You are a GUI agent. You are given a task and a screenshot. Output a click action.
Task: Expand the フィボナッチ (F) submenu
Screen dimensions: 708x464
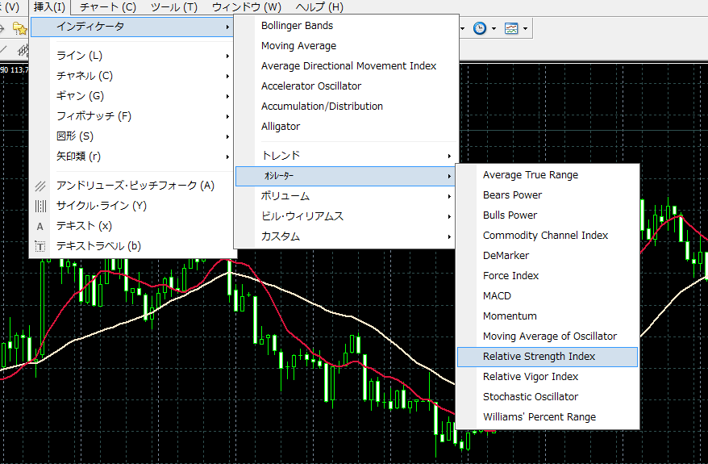pos(132,116)
